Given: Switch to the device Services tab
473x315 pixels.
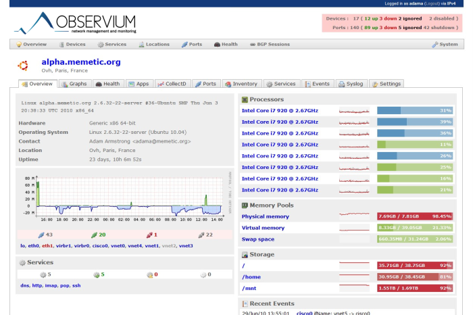Looking at the screenshot, I should tap(281, 84).
